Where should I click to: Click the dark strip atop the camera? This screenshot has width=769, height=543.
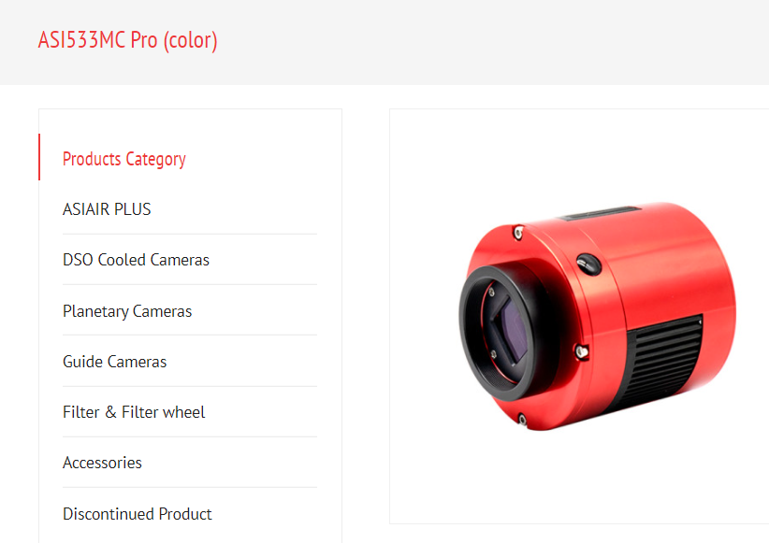[601, 213]
